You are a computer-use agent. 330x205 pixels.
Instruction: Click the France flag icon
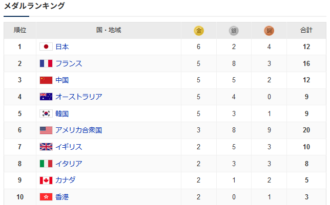pos(46,63)
